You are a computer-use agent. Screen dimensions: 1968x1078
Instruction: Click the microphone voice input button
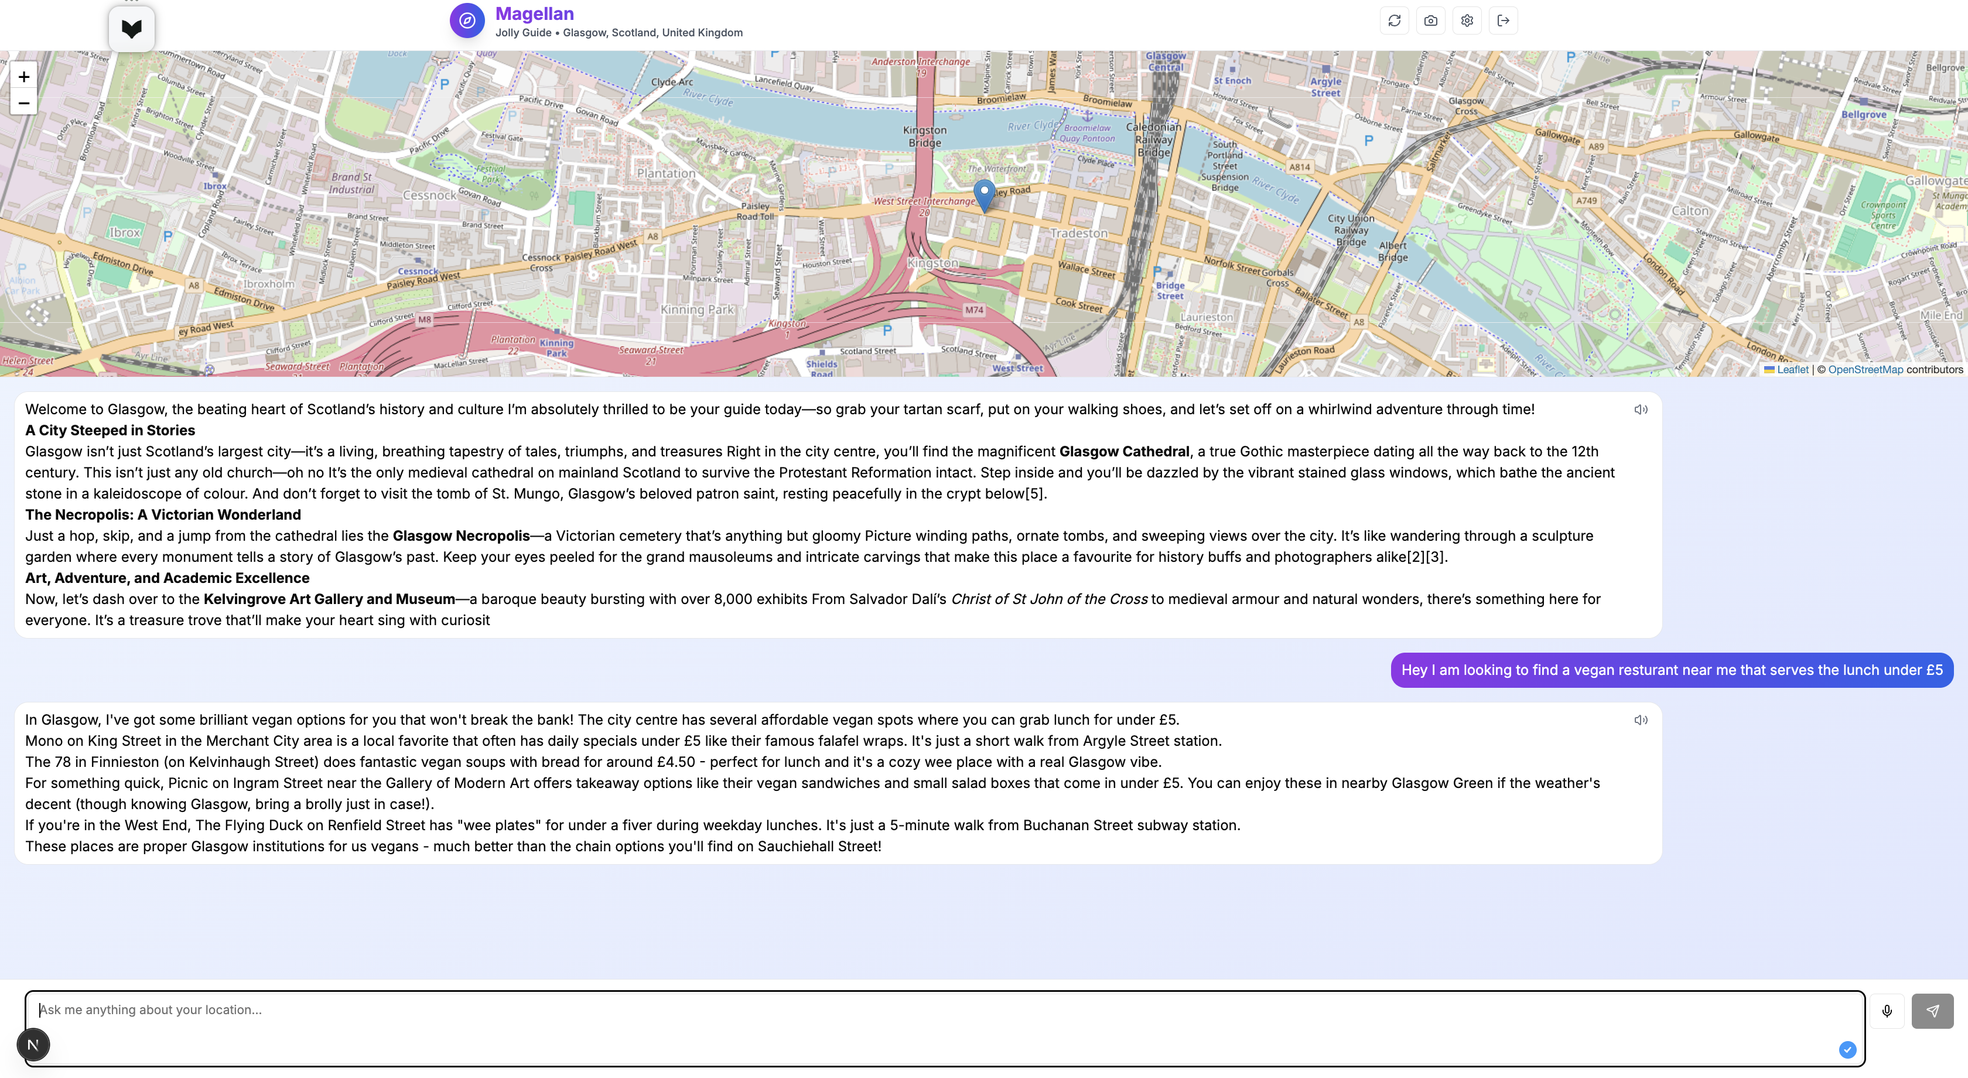click(1887, 1011)
